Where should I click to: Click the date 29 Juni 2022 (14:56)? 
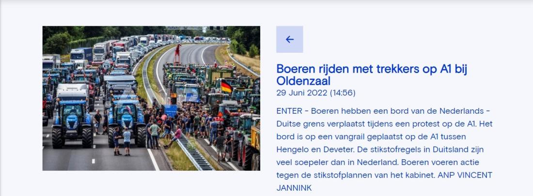click(x=316, y=93)
